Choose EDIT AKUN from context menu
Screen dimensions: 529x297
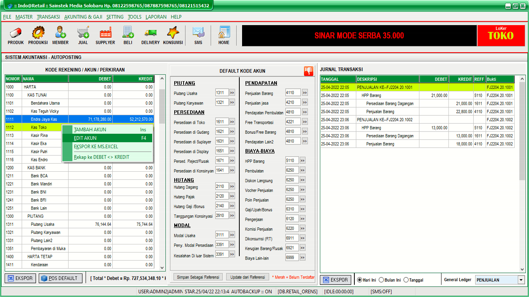click(85, 138)
